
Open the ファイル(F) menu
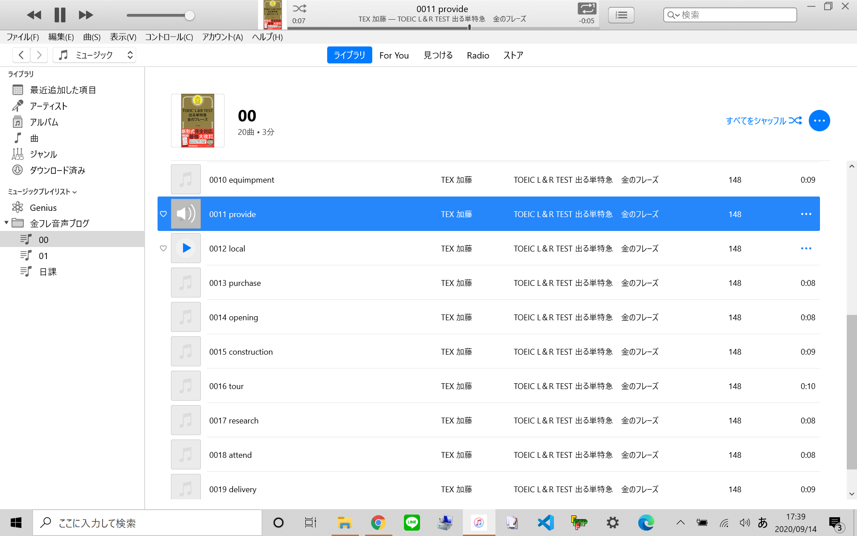point(23,37)
